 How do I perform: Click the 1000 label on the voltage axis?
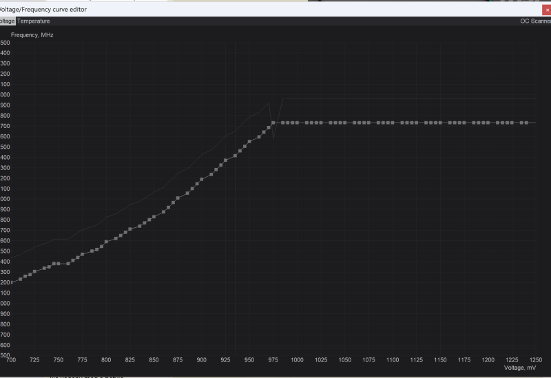click(x=297, y=359)
